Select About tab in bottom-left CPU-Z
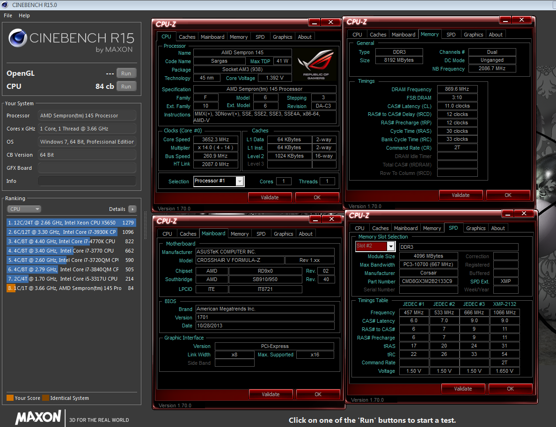556x427 pixels. (306, 234)
